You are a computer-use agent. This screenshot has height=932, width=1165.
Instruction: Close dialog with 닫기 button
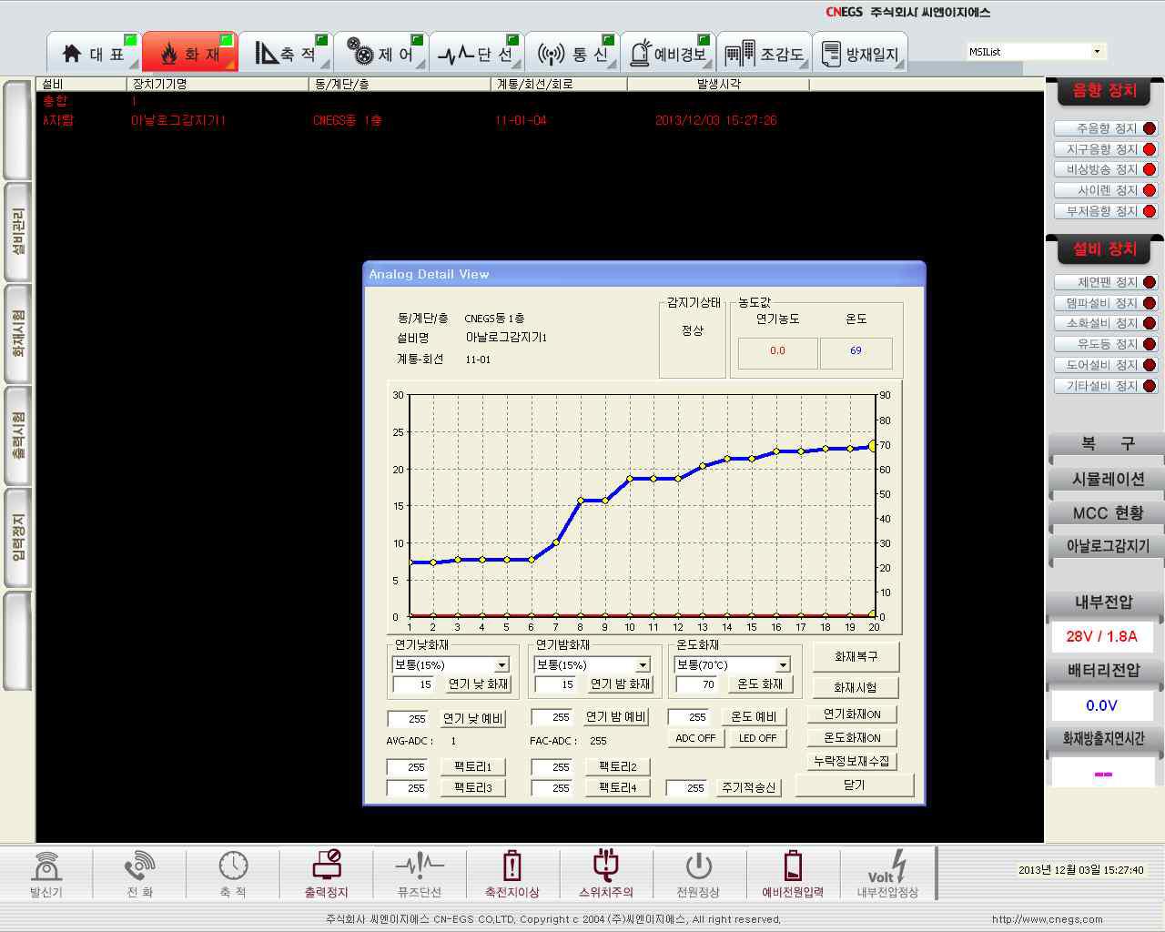855,785
